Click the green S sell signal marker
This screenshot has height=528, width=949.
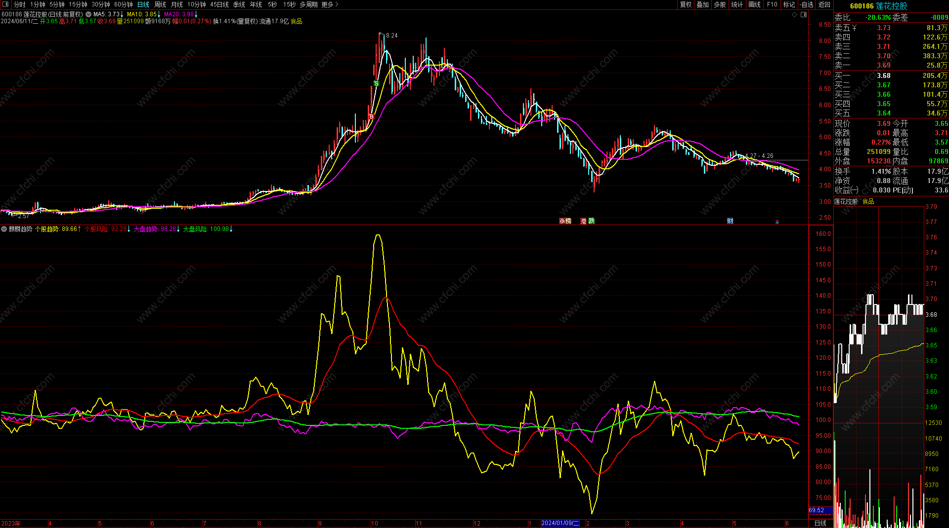pyautogui.click(x=376, y=84)
